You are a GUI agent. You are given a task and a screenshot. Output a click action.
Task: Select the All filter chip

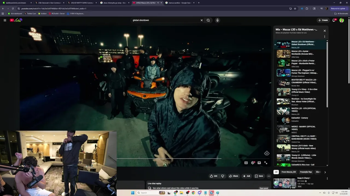point(276,172)
